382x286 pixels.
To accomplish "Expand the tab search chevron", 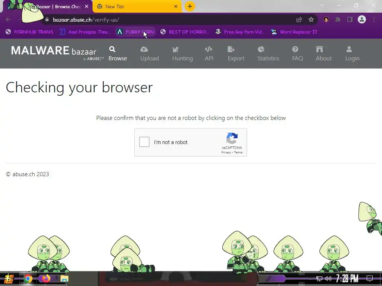I will 322,5.
